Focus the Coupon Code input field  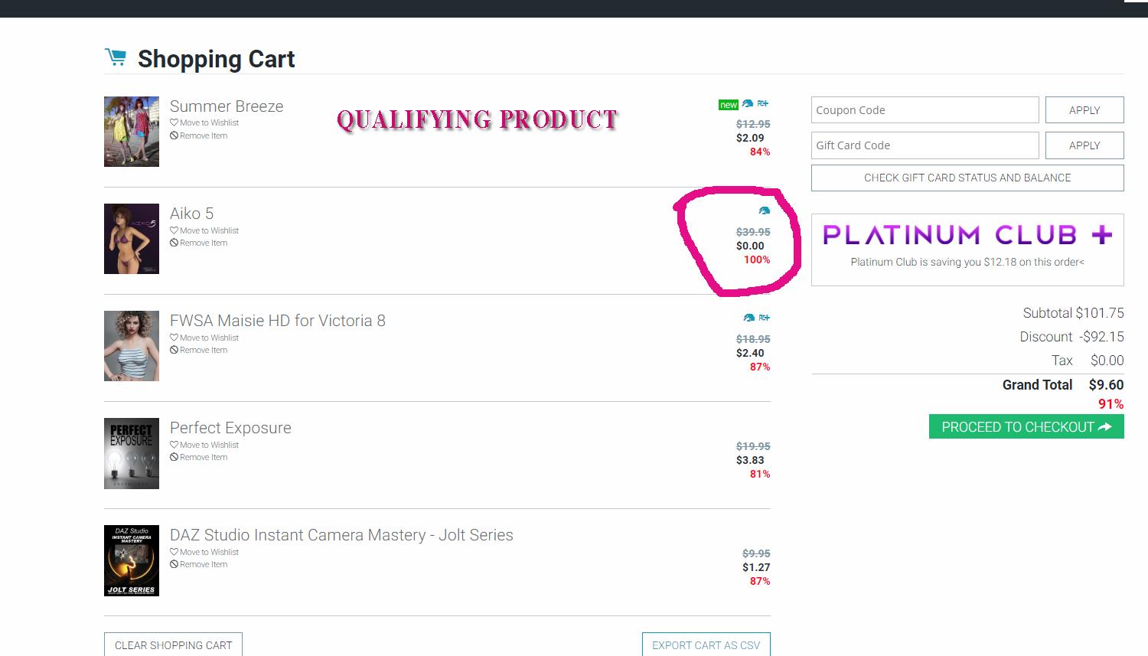pos(925,110)
